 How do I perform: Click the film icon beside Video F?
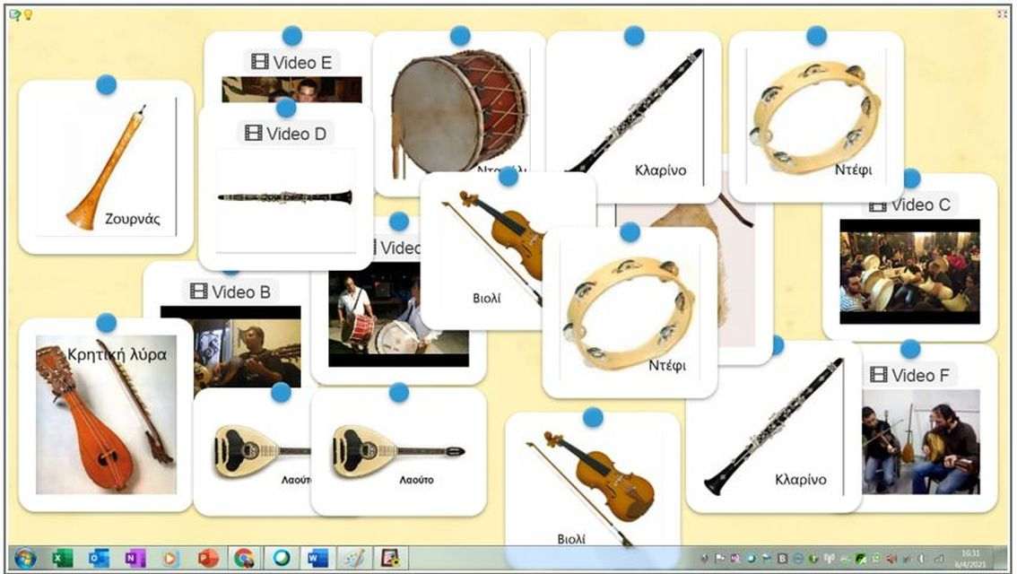tap(878, 374)
